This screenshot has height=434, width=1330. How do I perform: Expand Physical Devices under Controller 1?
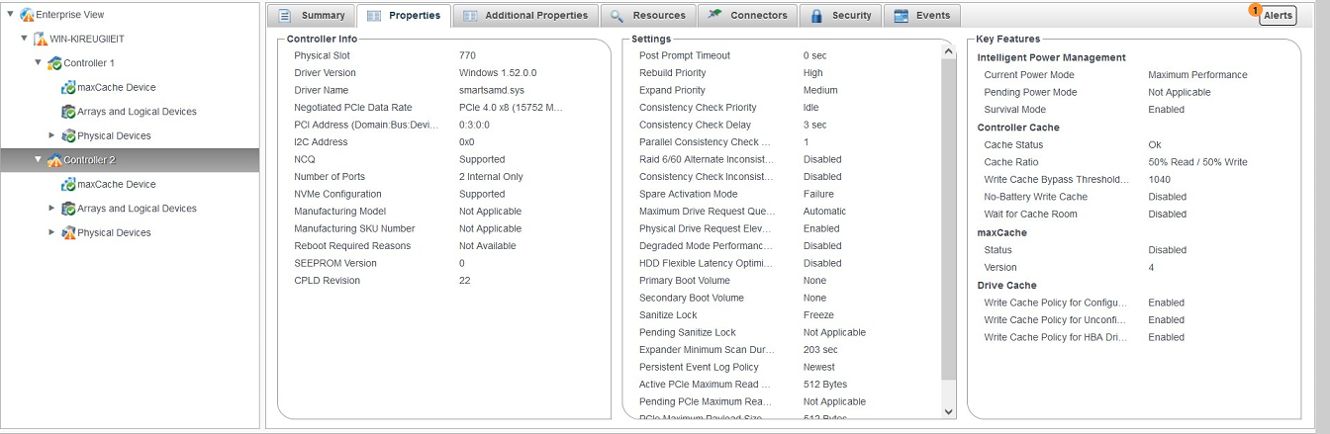[52, 136]
